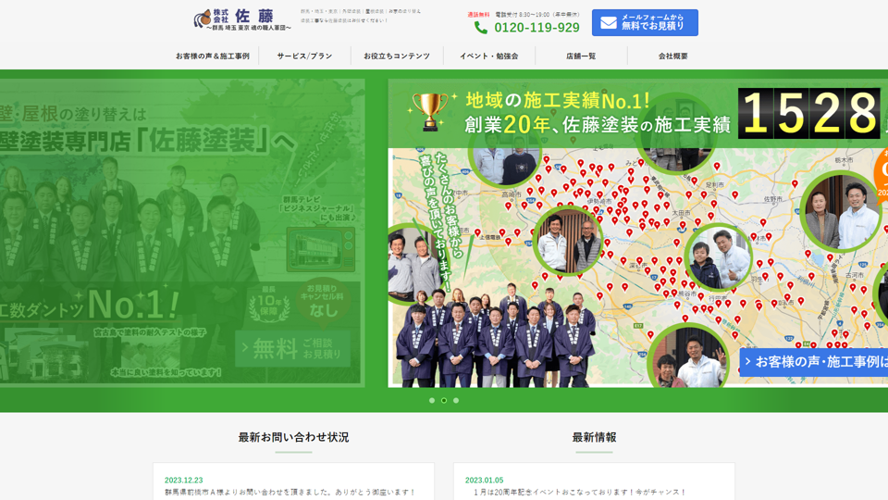Click the green phone handset icon

[x=481, y=28]
